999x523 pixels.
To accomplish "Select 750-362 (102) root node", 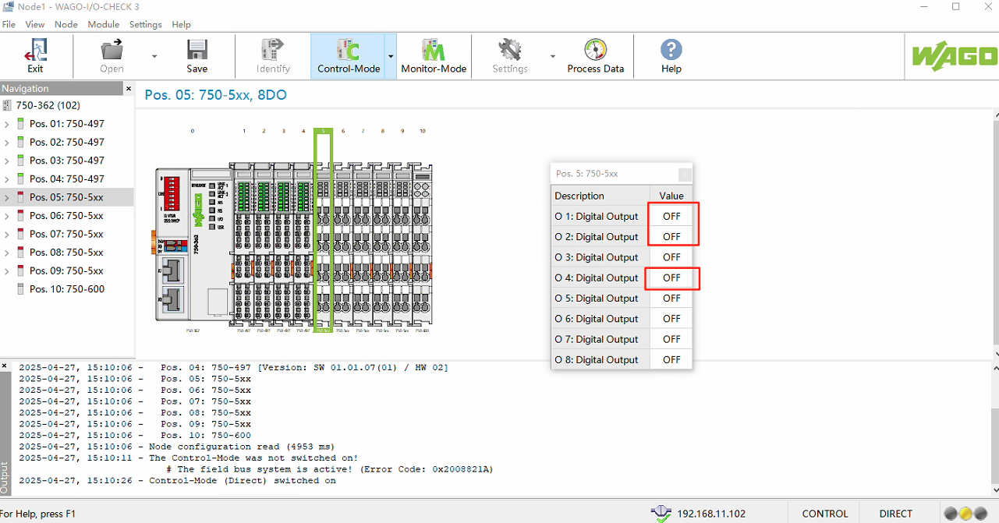I will (48, 105).
